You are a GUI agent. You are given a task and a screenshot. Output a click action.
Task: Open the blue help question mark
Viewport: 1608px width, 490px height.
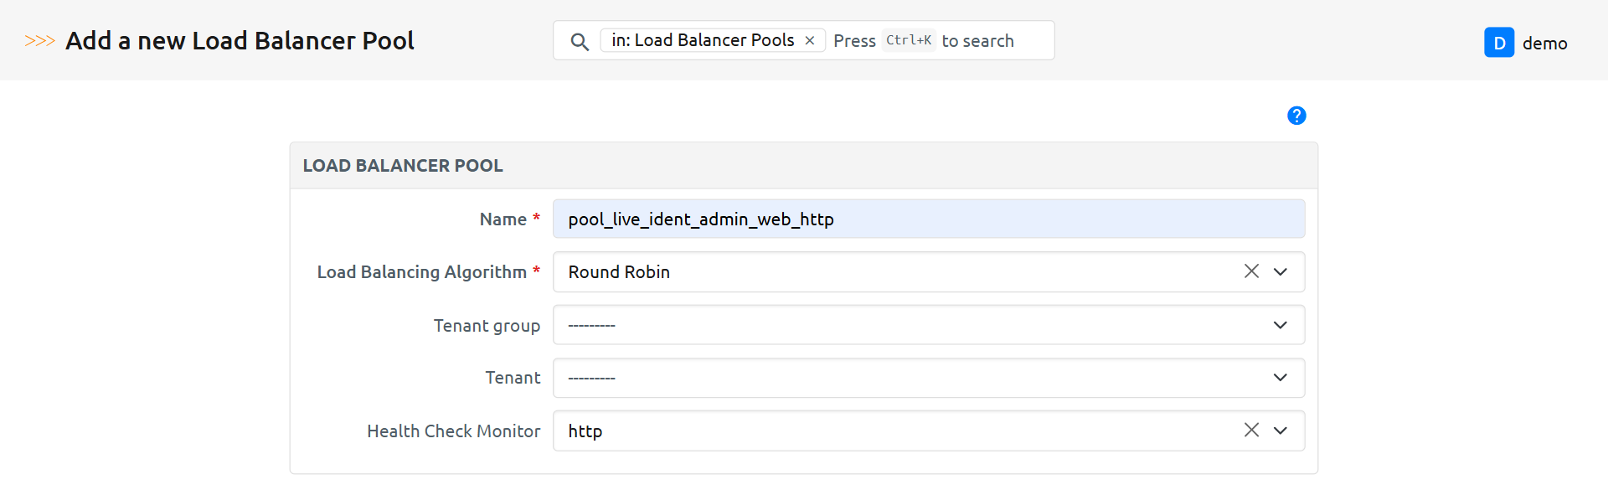click(x=1296, y=116)
